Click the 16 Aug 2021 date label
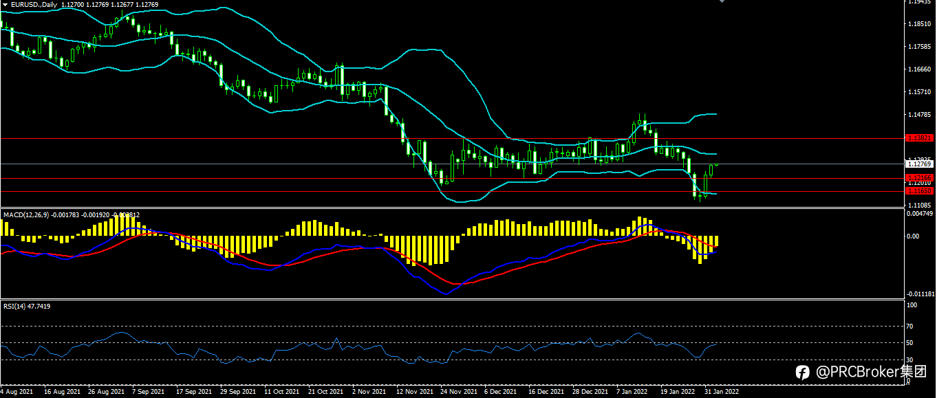Image resolution: width=937 pixels, height=398 pixels. point(63,392)
